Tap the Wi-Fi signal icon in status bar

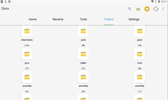pyautogui.click(x=152, y=1)
